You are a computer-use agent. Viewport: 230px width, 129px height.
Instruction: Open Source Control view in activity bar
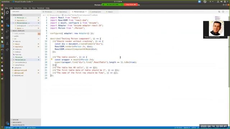[7, 25]
